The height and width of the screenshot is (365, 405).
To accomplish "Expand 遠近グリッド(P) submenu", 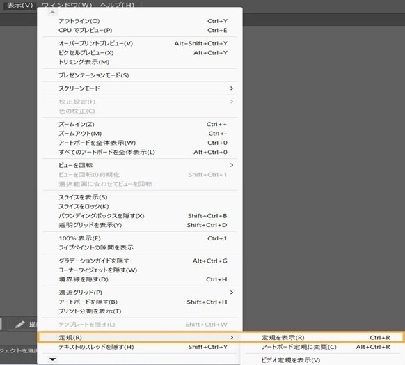I will pos(140,293).
